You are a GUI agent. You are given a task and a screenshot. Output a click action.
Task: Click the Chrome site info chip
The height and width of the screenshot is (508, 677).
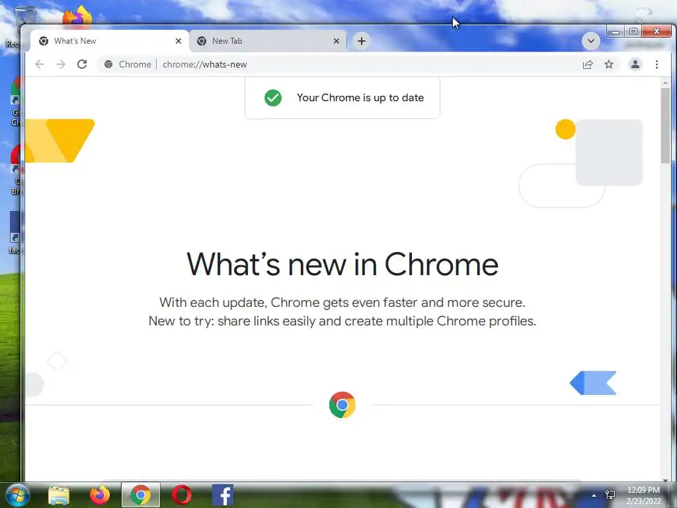(x=128, y=64)
